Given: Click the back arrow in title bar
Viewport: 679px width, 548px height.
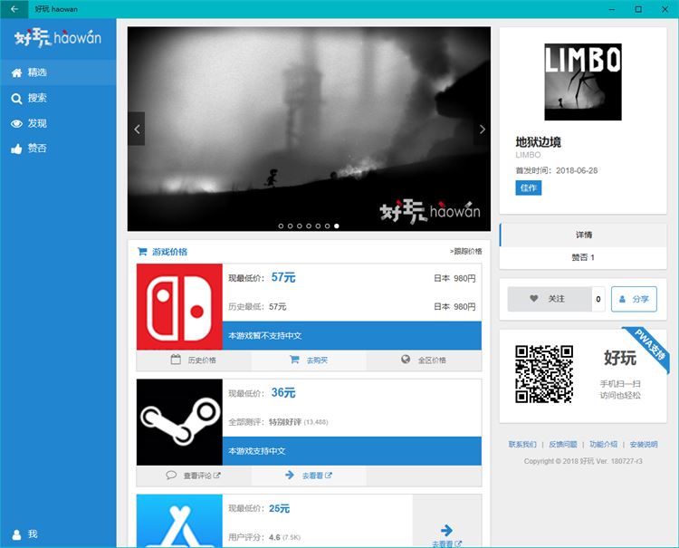Looking at the screenshot, I should (x=14, y=9).
